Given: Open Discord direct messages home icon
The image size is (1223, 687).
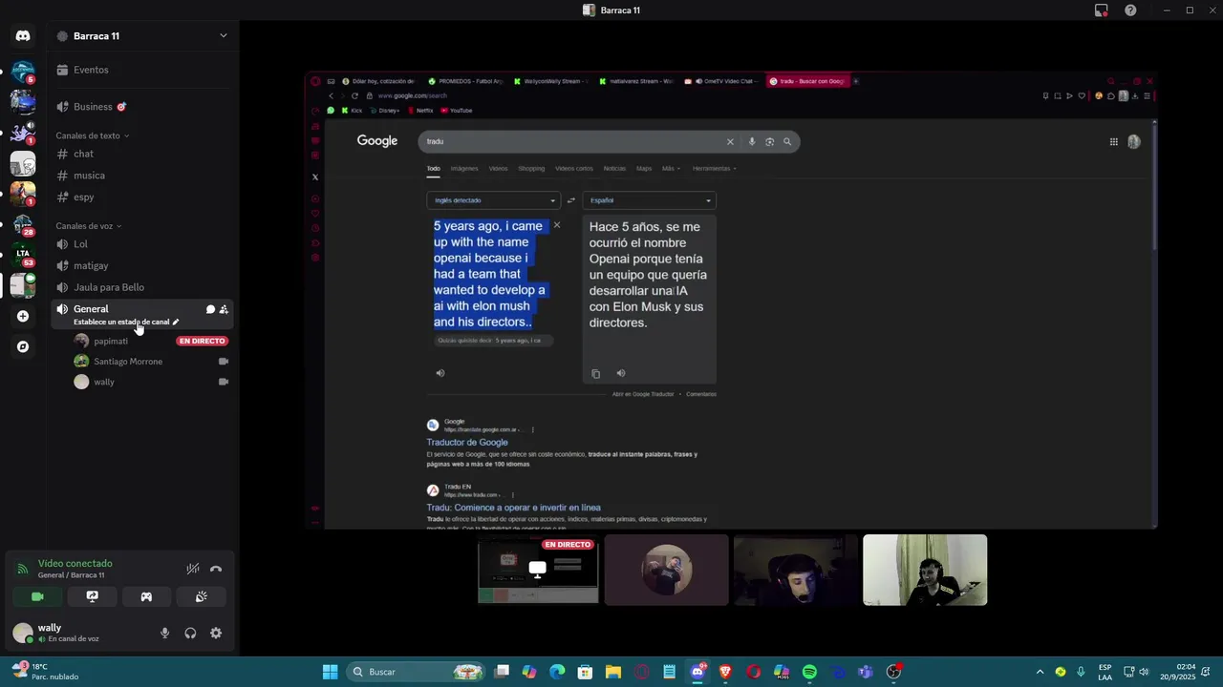Looking at the screenshot, I should [x=23, y=35].
